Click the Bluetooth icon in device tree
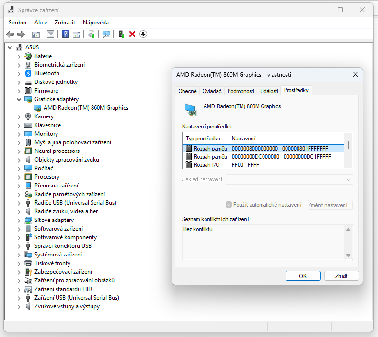The width and height of the screenshot is (378, 337). pyautogui.click(x=28, y=73)
